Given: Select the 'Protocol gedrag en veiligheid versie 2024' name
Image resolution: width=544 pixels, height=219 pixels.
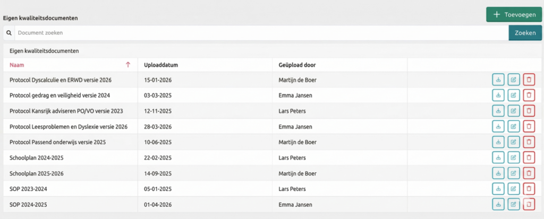Looking at the screenshot, I should [60, 95].
